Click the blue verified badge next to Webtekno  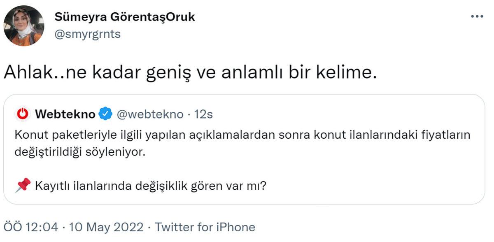(x=105, y=114)
